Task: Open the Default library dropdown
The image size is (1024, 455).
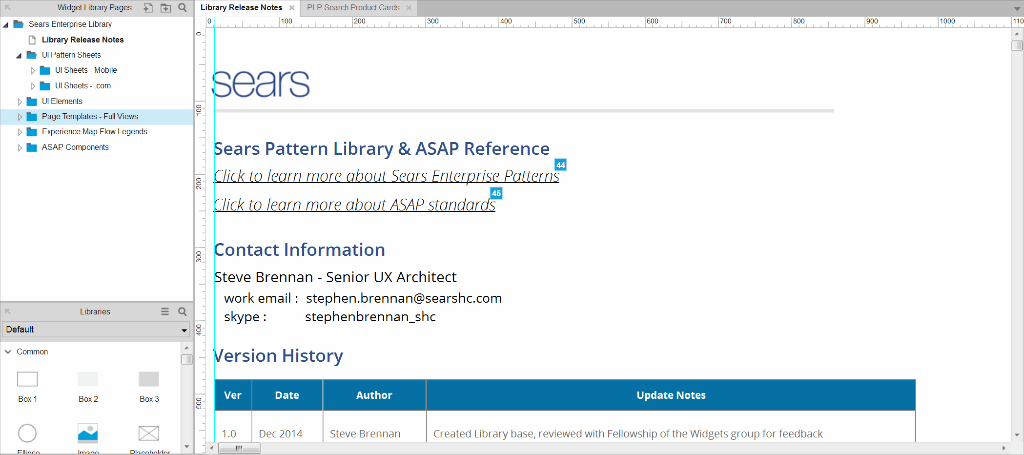Action: pyautogui.click(x=96, y=330)
